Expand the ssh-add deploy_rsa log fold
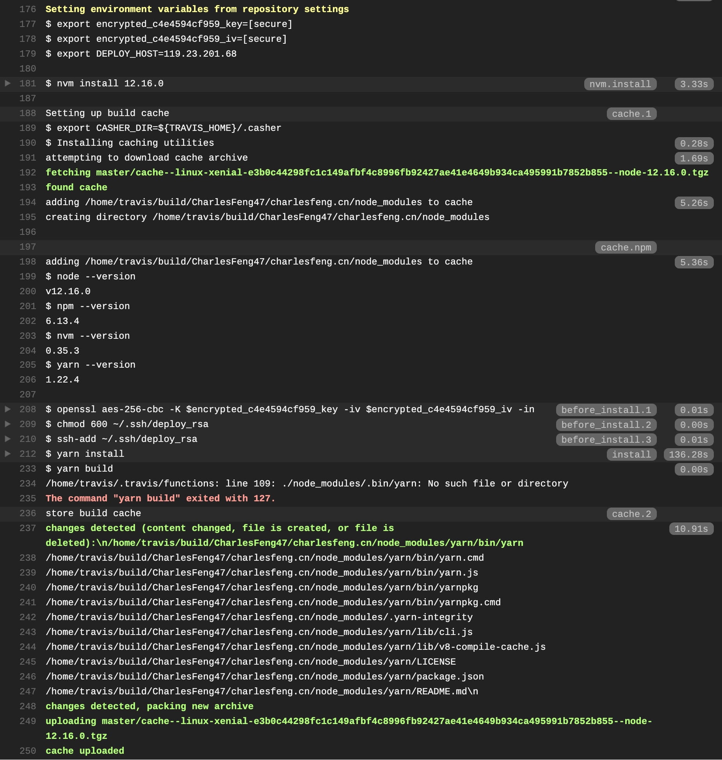Viewport: 722px width, 760px height. coord(7,439)
